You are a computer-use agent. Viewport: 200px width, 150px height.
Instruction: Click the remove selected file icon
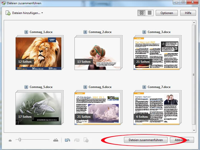tap(86, 140)
